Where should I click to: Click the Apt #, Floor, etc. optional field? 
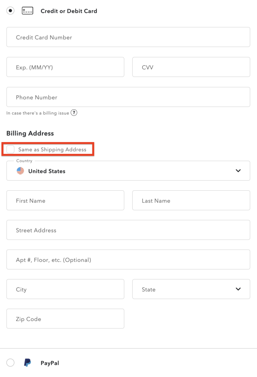128,260
